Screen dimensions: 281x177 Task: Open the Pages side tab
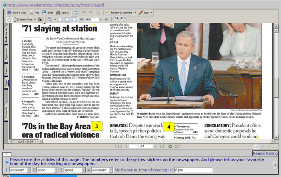tap(6, 83)
